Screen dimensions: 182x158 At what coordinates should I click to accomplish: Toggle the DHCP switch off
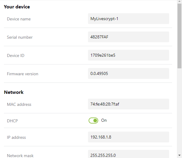[93, 121]
